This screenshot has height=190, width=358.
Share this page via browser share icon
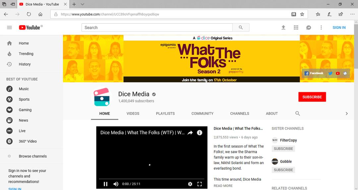point(341,14)
